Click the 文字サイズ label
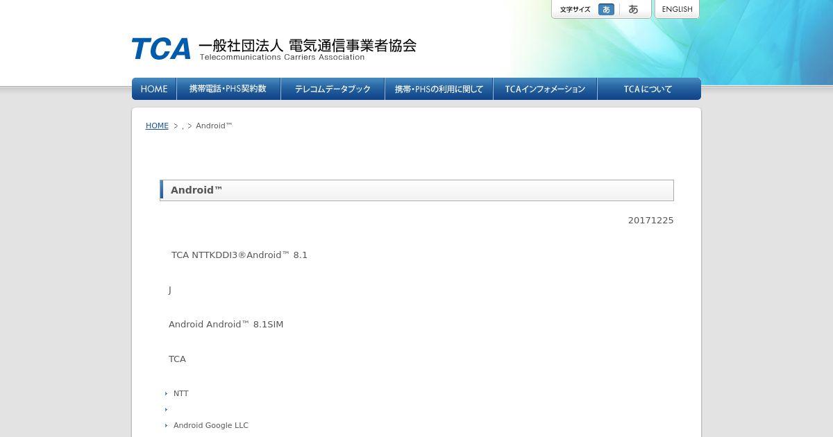Viewport: 833px width, 437px height. click(x=575, y=10)
